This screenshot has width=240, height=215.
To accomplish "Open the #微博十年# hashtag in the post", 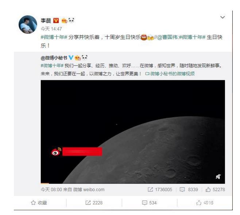I will [x=54, y=37].
